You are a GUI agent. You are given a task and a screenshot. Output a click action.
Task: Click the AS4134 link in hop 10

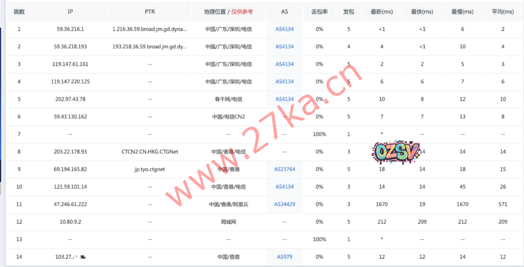pos(285,187)
